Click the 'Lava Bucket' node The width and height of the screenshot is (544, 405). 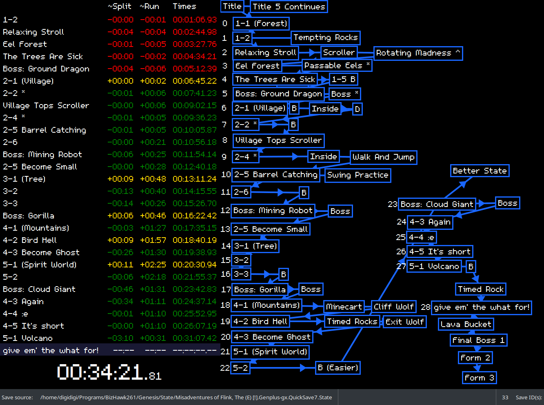coord(466,325)
